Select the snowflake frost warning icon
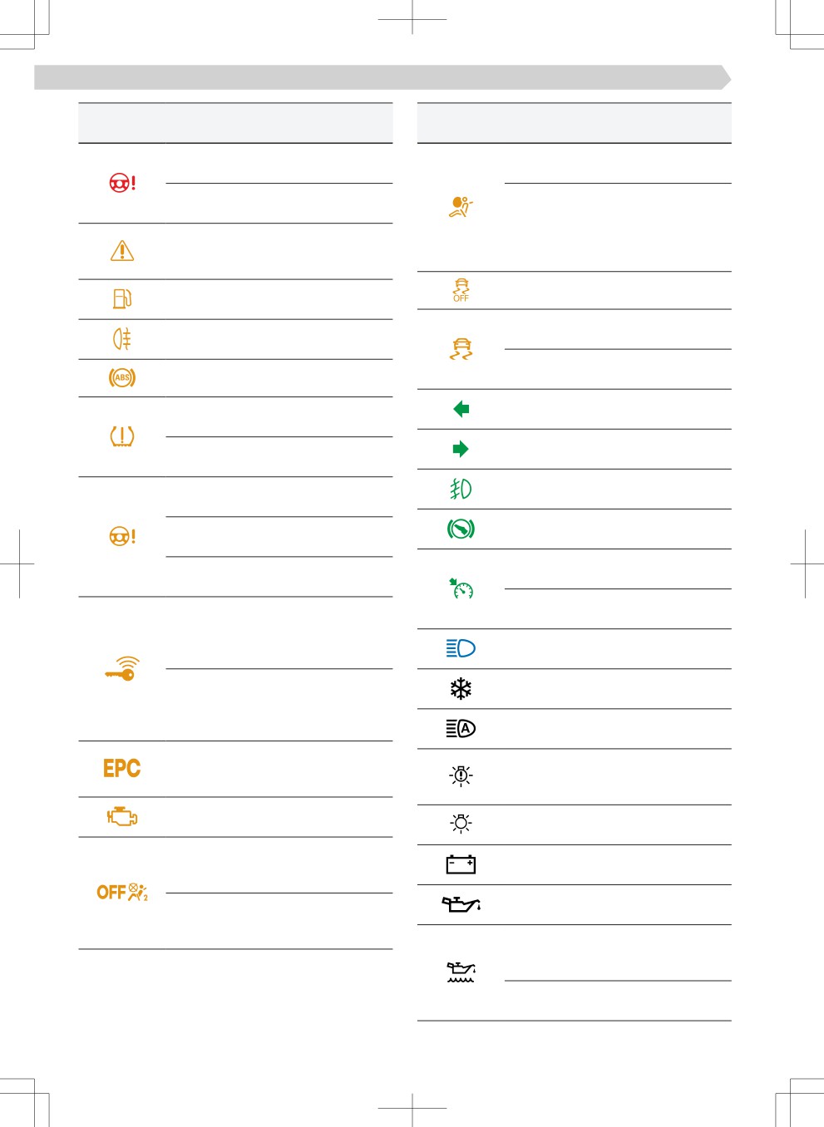824x1127 pixels. pyautogui.click(x=461, y=688)
